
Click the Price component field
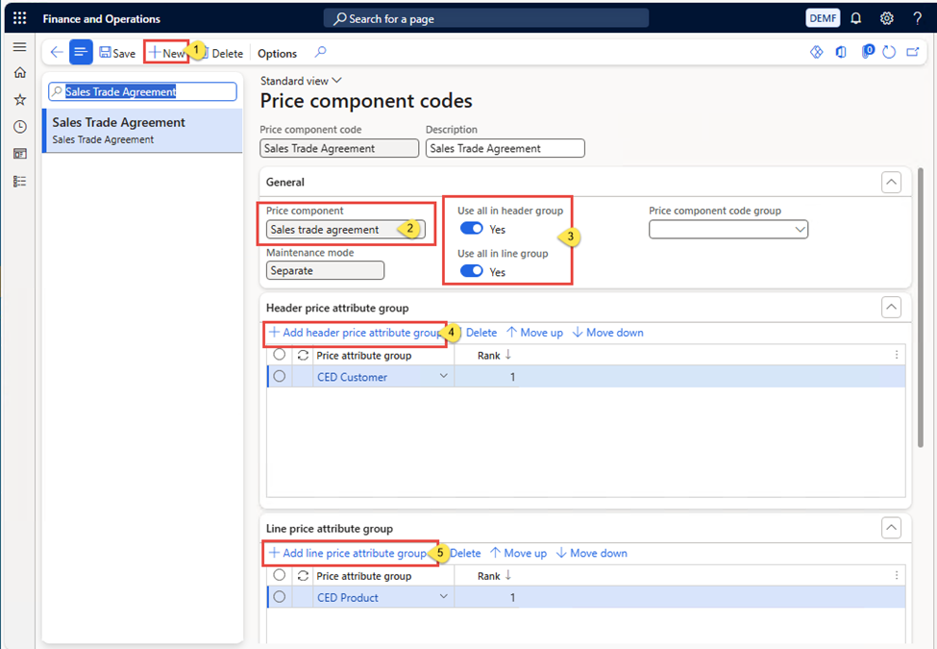(x=345, y=230)
